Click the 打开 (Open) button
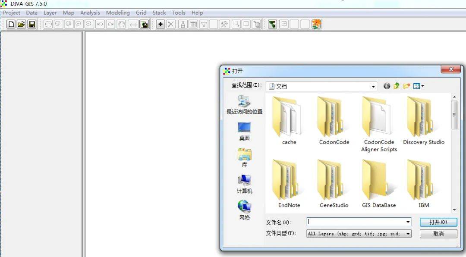Viewport: 466px width, 257px height. click(438, 222)
